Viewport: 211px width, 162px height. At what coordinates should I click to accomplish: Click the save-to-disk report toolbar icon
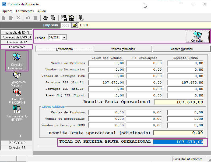point(64,18)
